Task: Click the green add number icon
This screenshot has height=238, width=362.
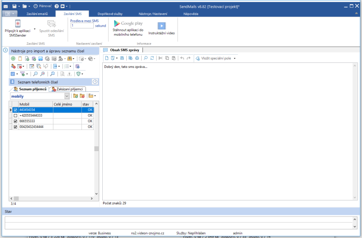Action: [13, 59]
